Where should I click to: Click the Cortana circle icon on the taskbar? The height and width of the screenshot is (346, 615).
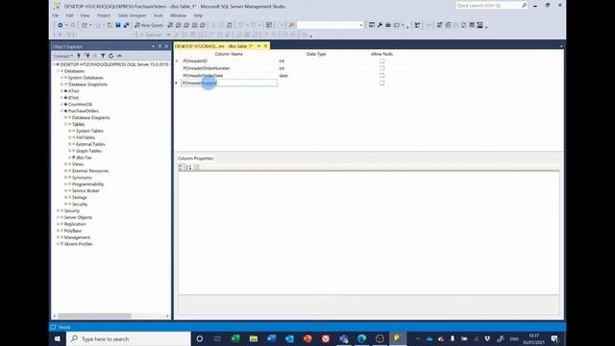click(199, 338)
